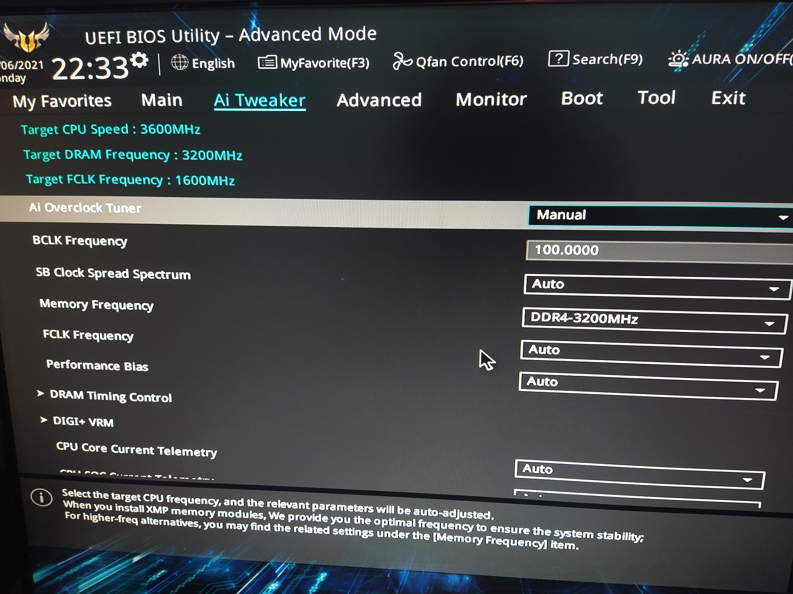Open the Advanced tab

tap(379, 100)
